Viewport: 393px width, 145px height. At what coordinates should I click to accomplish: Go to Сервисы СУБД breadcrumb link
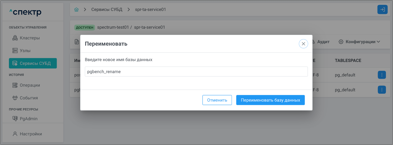click(107, 10)
